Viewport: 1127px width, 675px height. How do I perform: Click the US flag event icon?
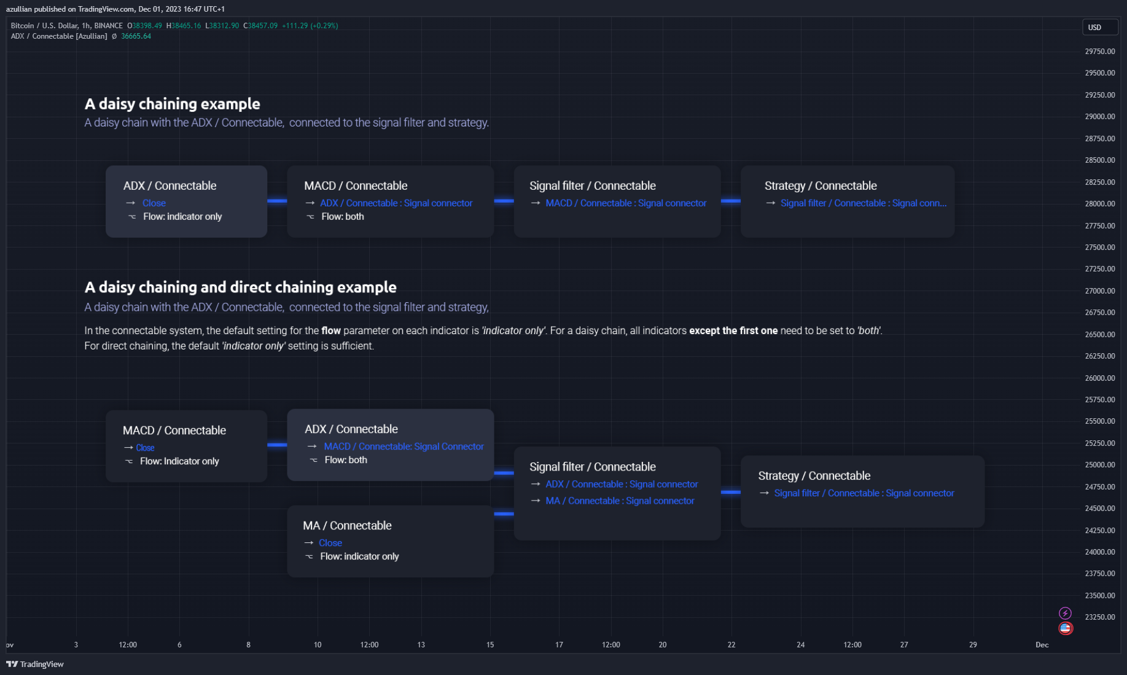[x=1065, y=628]
